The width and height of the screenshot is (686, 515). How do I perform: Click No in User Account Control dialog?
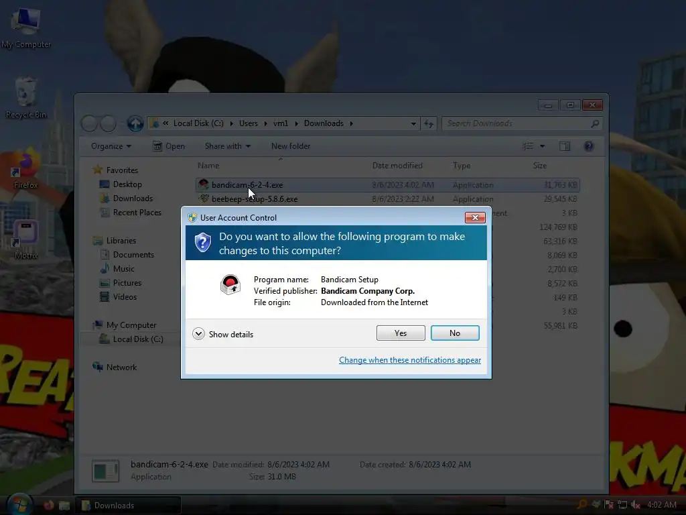point(455,333)
